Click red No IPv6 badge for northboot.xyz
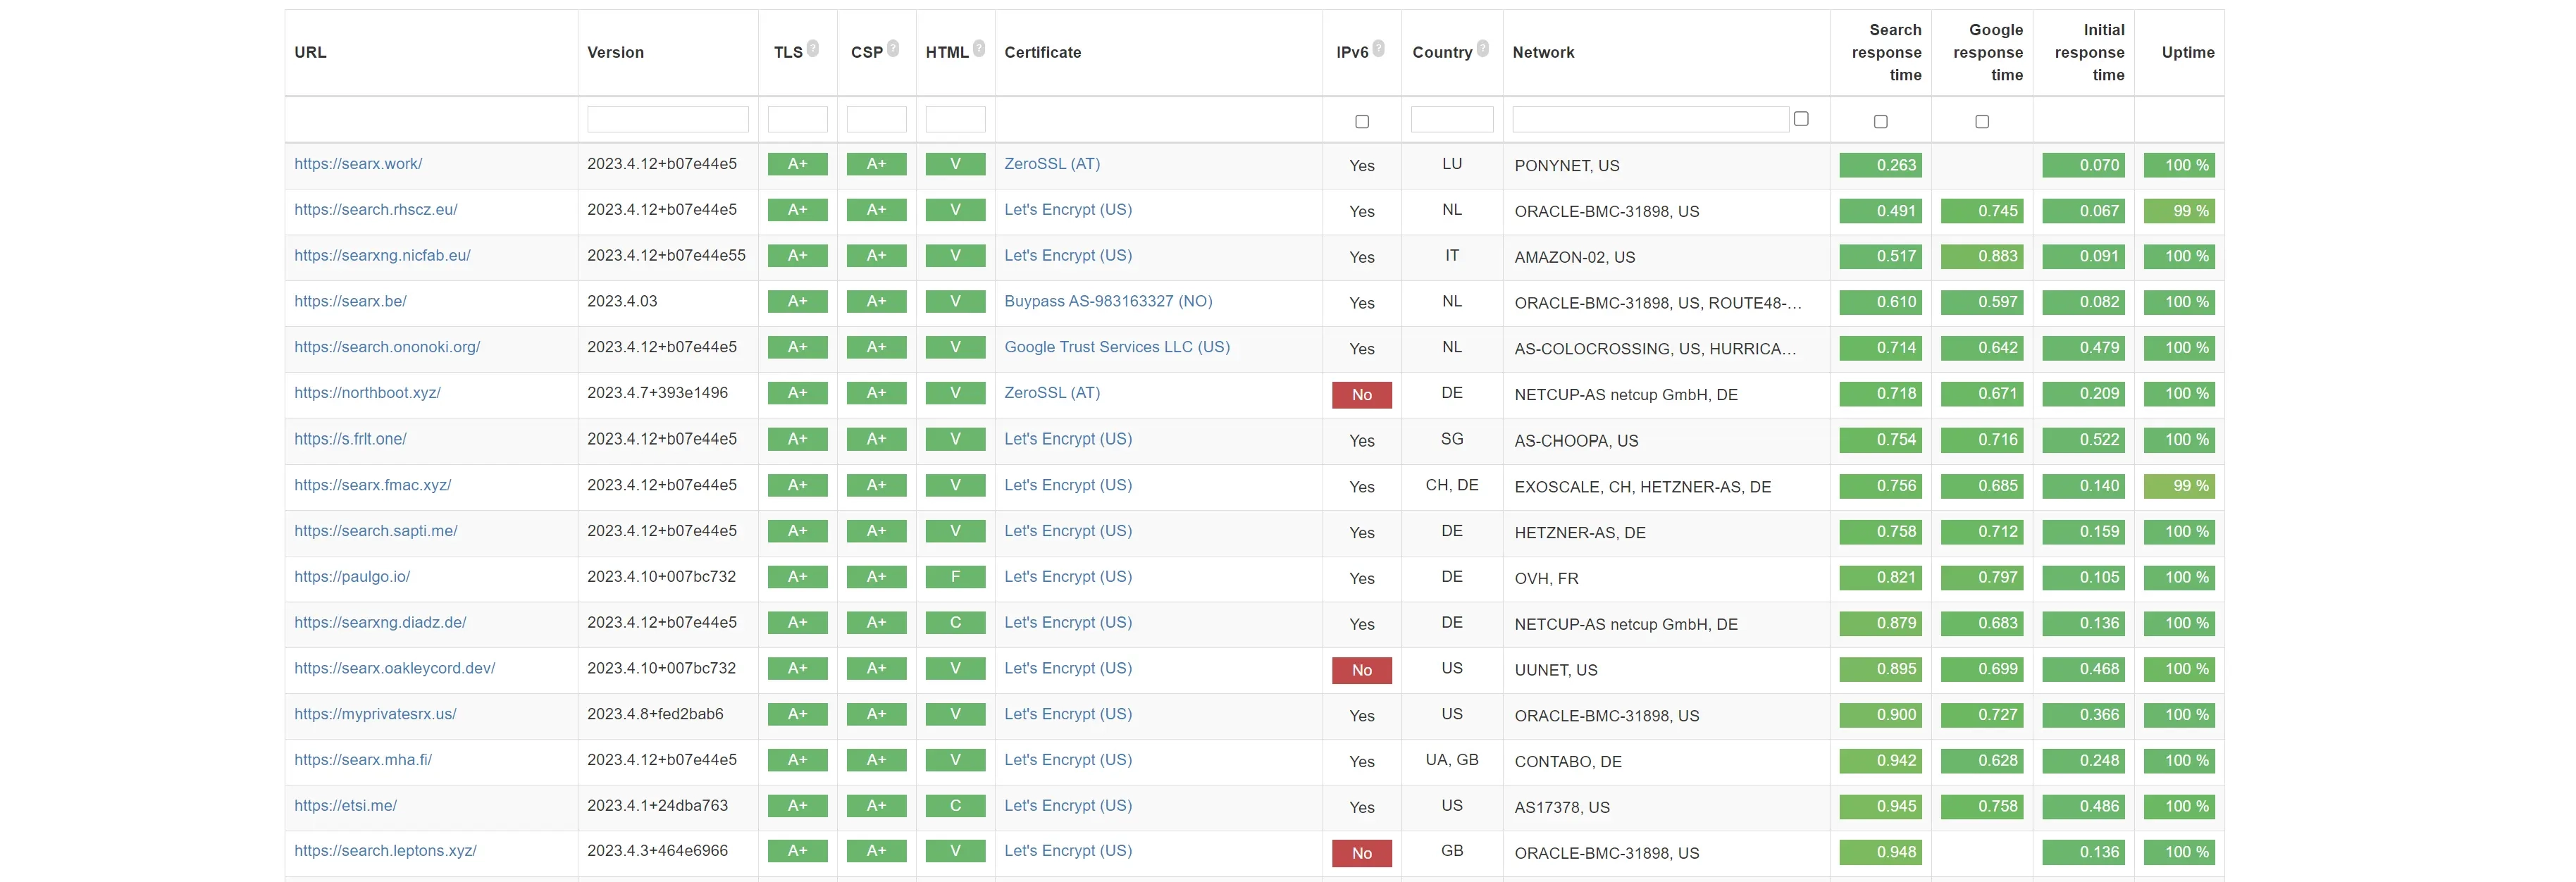 [1361, 395]
